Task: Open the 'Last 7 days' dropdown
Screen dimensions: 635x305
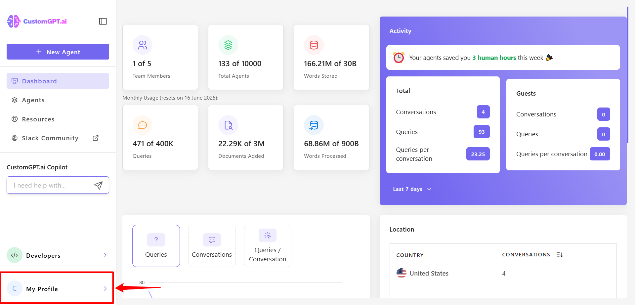Action: pyautogui.click(x=412, y=189)
